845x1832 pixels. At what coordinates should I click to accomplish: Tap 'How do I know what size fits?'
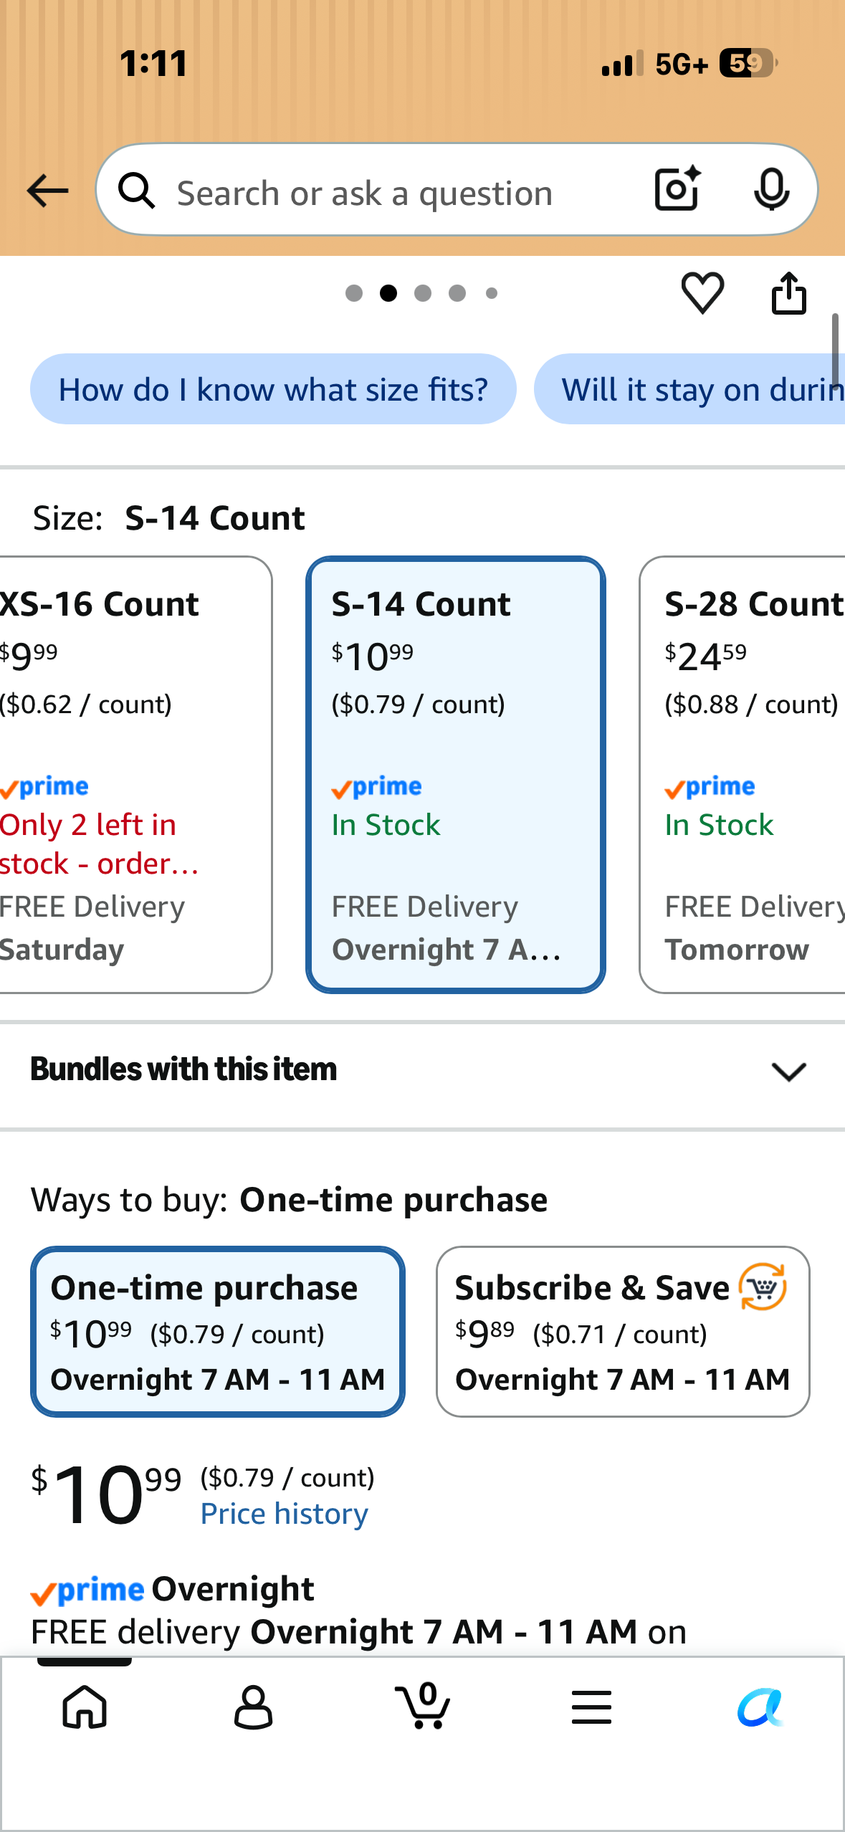[273, 389]
